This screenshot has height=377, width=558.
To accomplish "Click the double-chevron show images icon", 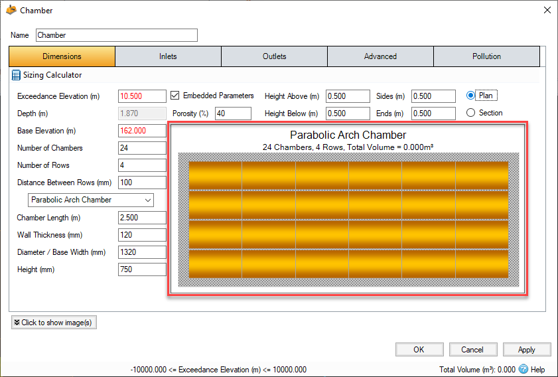I will coord(17,323).
